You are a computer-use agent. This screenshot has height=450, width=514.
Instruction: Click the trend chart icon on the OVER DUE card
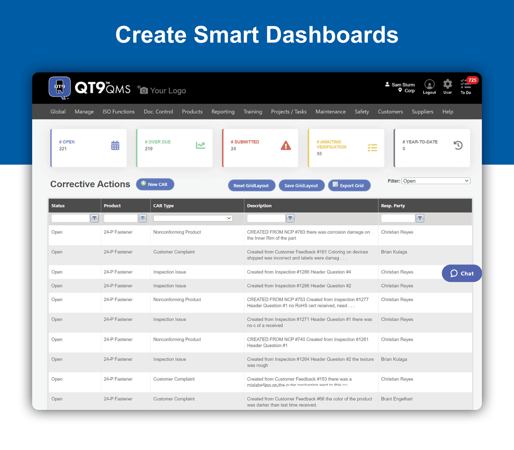point(200,145)
